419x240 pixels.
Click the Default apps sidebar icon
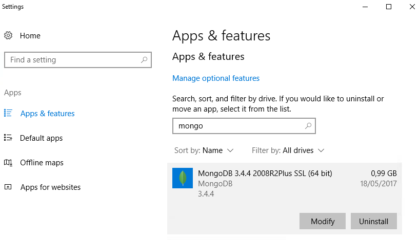tap(8, 138)
